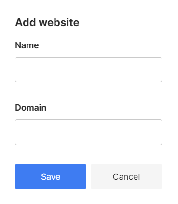Select the text box under Domain
The image size is (178, 204).
click(x=88, y=132)
